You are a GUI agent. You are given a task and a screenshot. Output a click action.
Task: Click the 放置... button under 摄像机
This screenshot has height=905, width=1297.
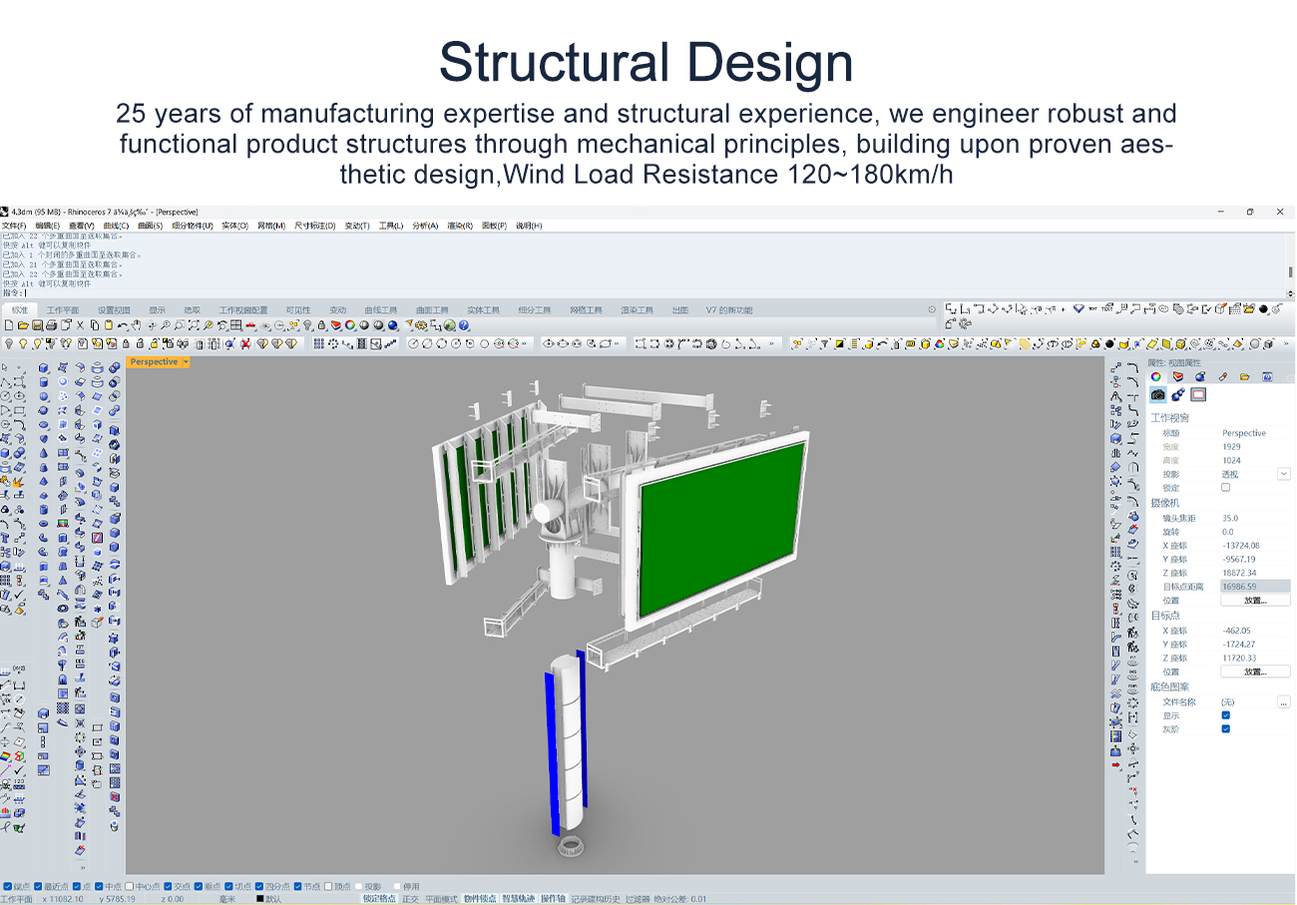pyautogui.click(x=1254, y=601)
